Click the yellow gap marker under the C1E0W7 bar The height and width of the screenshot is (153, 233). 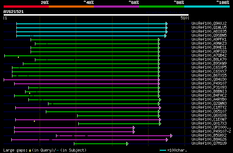click(x=35, y=121)
